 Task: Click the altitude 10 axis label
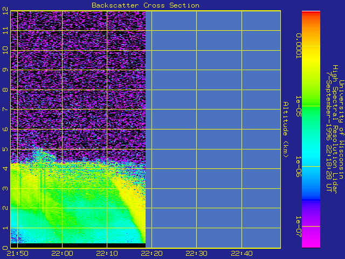[x=5, y=50]
